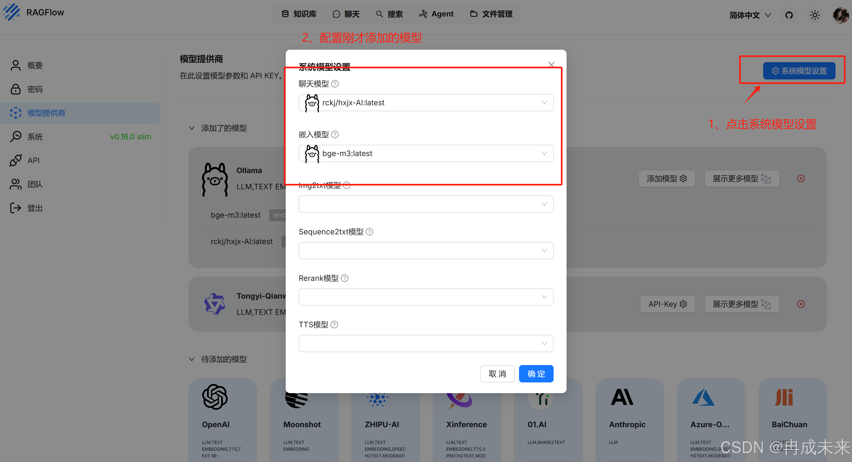The width and height of the screenshot is (852, 462).
Task: Collapse the 添加了的模型 section
Action: coord(191,128)
